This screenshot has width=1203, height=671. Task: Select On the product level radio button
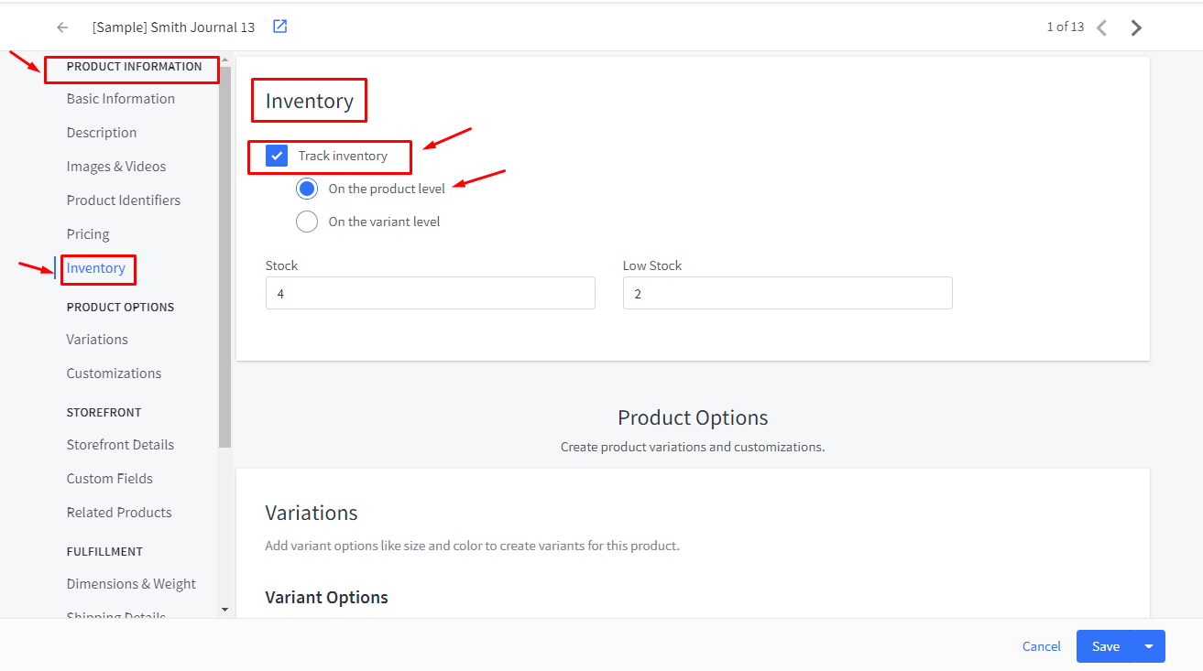point(307,189)
